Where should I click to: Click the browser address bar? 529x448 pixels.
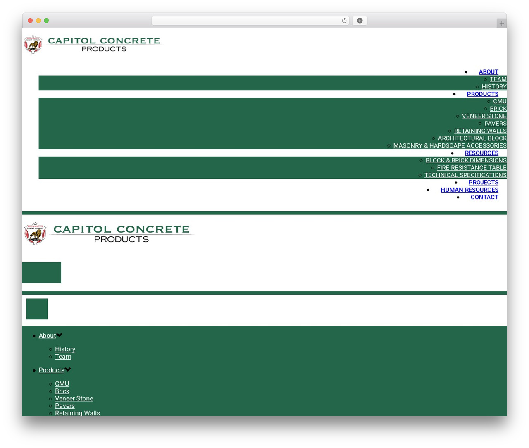point(250,21)
